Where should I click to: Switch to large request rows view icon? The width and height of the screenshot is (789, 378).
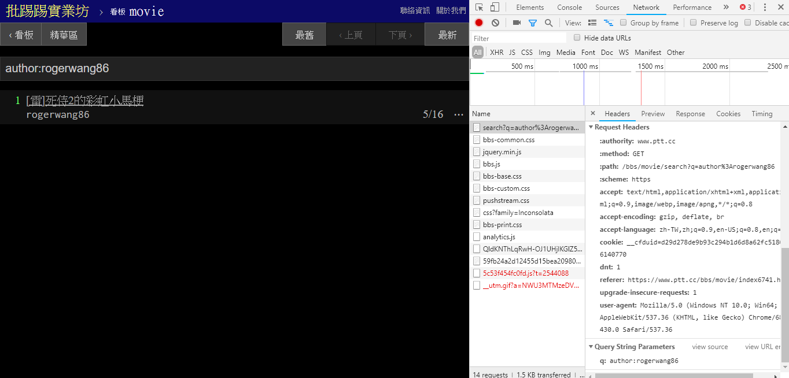592,23
